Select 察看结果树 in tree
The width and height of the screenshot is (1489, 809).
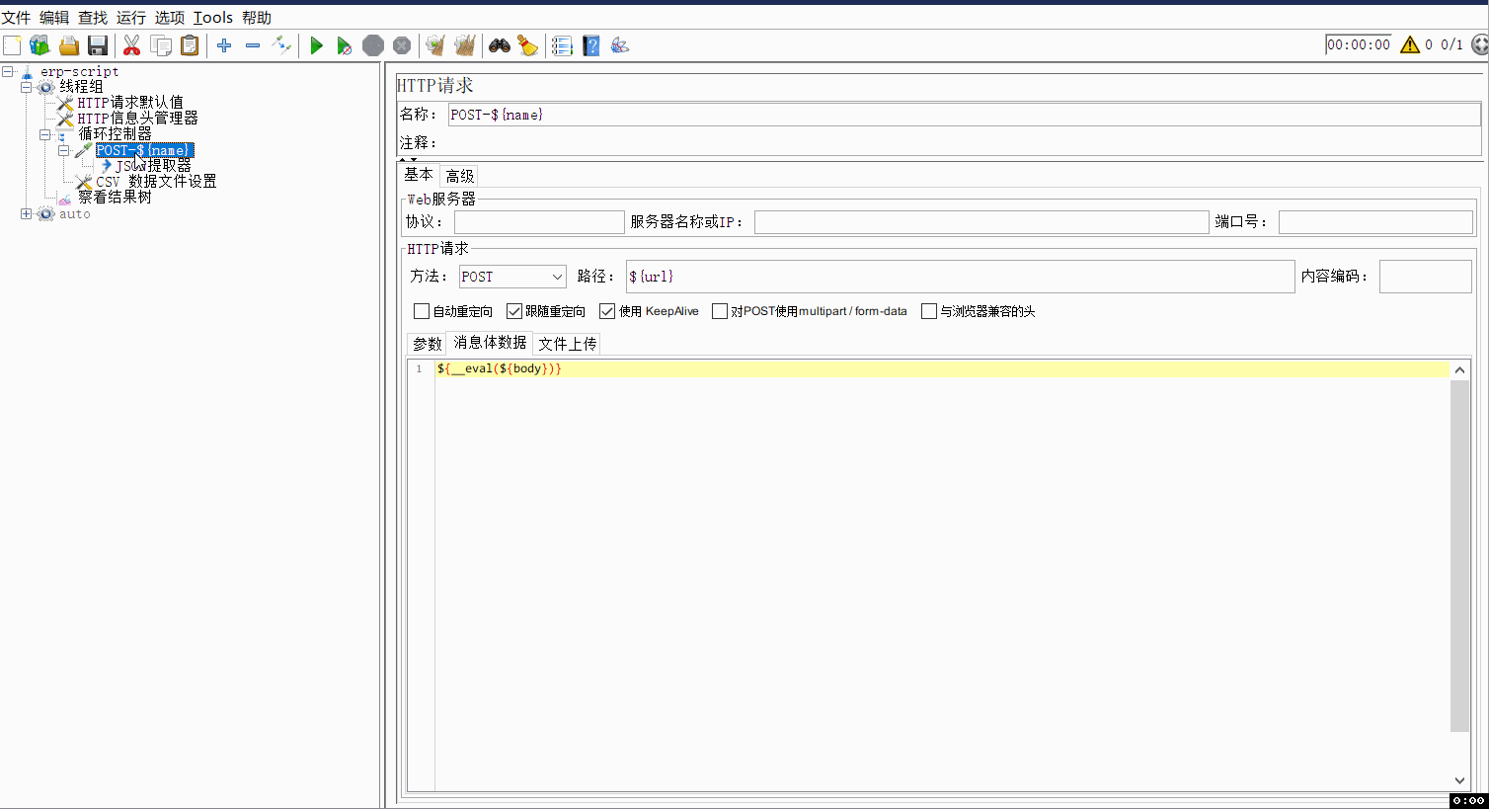[x=115, y=198]
